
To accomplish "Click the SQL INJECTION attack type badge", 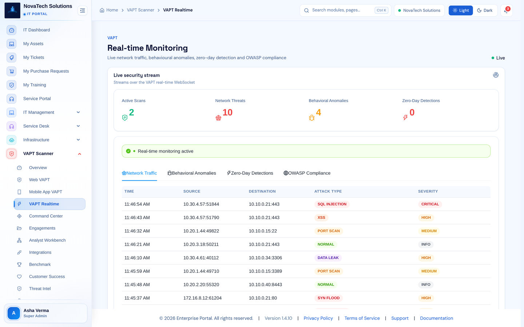I will 332,204.
